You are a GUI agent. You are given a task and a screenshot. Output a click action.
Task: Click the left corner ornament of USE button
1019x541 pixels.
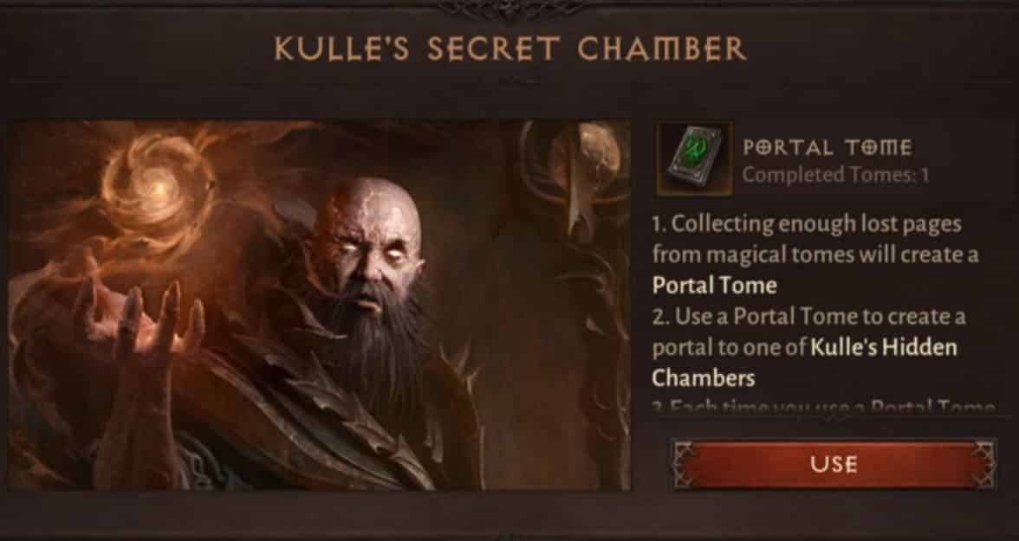tap(684, 464)
